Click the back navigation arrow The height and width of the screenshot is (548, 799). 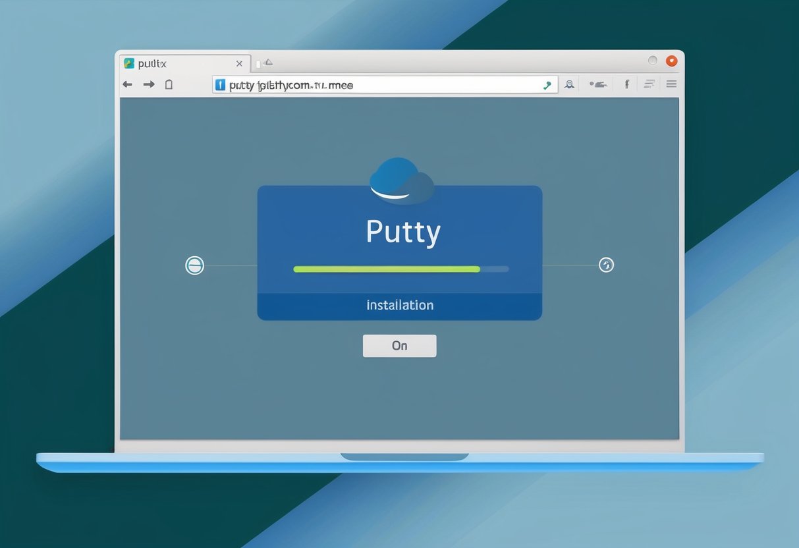point(126,84)
